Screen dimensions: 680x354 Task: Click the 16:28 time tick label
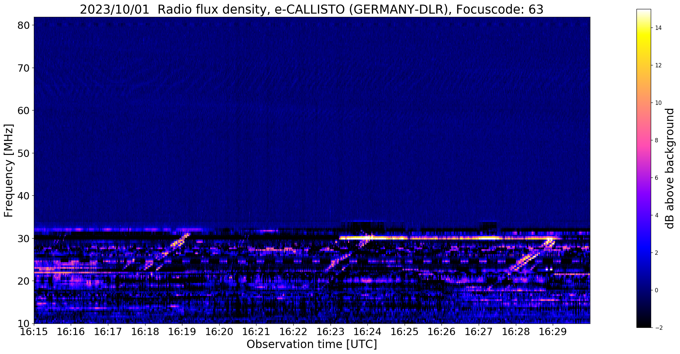tap(516, 332)
